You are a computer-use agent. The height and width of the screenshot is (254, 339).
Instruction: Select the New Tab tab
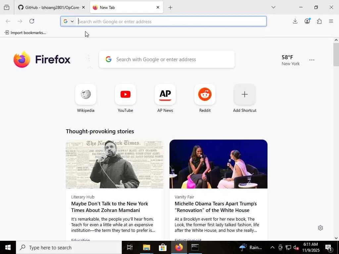click(x=126, y=7)
